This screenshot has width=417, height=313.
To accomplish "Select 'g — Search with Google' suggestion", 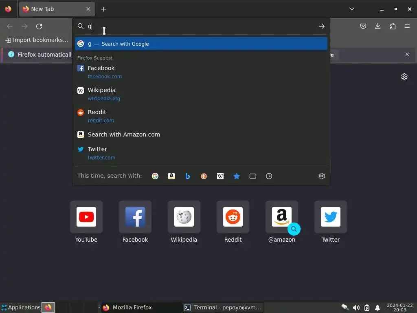I will coord(201,44).
